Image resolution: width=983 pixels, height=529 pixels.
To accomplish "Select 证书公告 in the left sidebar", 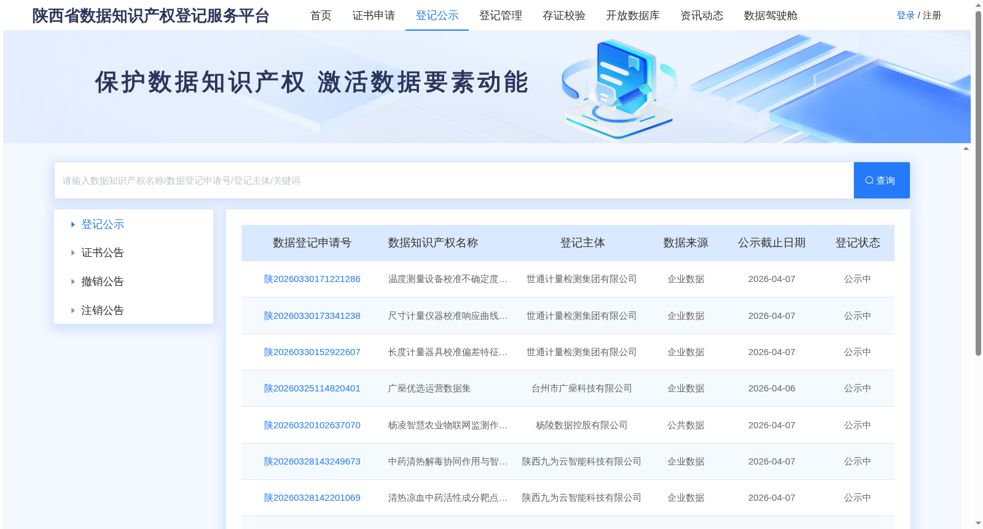I will 103,253.
